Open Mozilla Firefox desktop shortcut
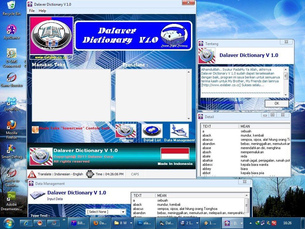The width and height of the screenshot is (305, 229). point(11,125)
